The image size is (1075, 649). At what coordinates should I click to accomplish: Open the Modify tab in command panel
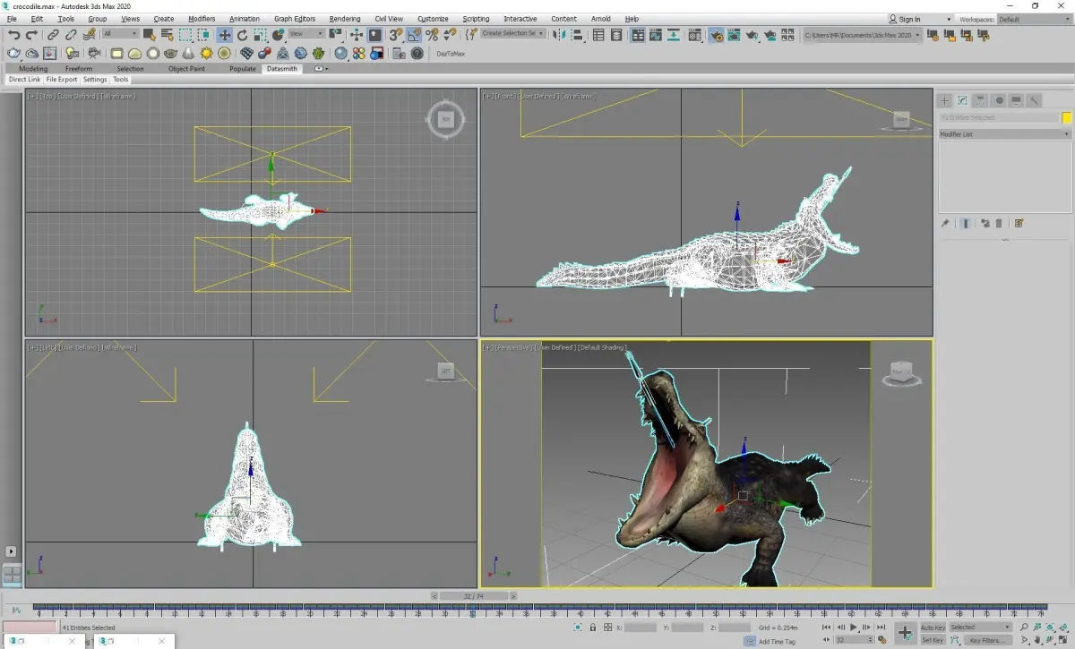tap(962, 100)
